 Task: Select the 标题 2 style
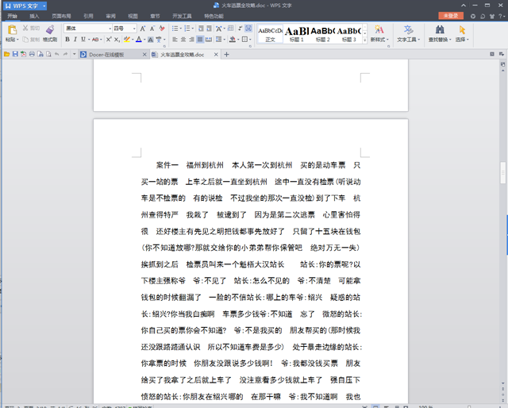coord(323,34)
